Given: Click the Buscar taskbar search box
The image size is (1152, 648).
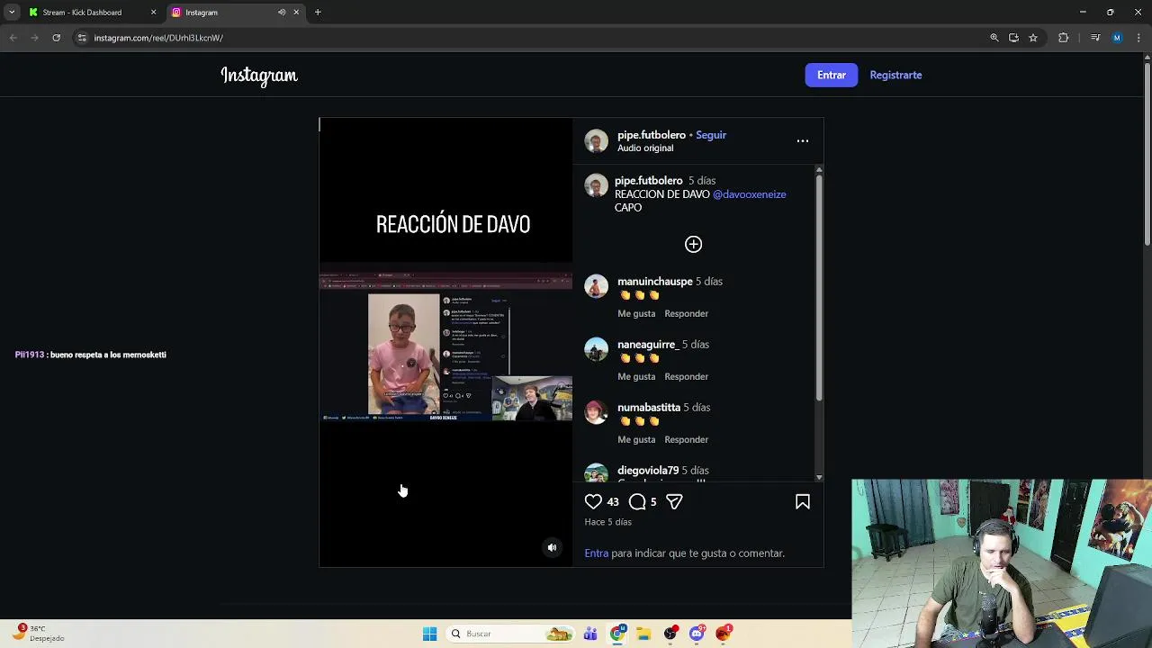Looking at the screenshot, I should [511, 634].
